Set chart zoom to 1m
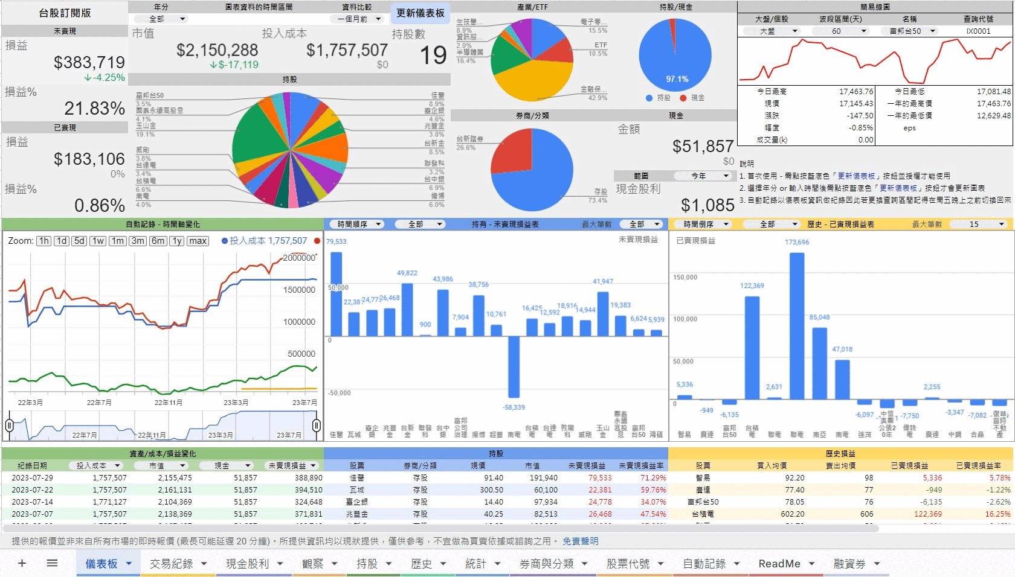The image size is (1015, 577). pyautogui.click(x=118, y=241)
